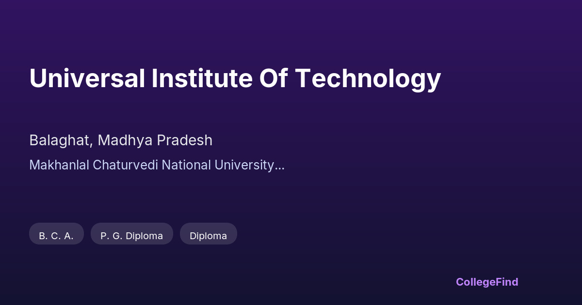Click "College" in the CollegeFind logo
582x305 pixels.
(476, 282)
